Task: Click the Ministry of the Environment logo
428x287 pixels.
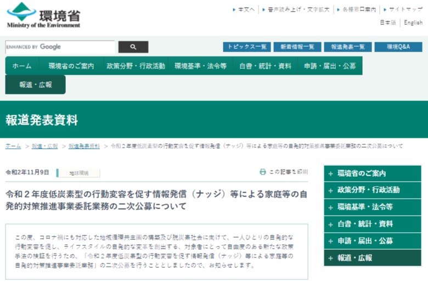Action: (43, 15)
